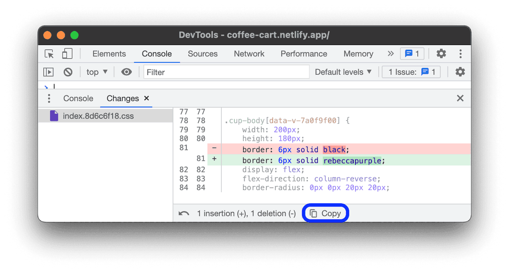Click the added line with rebeccapurple

tap(339, 160)
